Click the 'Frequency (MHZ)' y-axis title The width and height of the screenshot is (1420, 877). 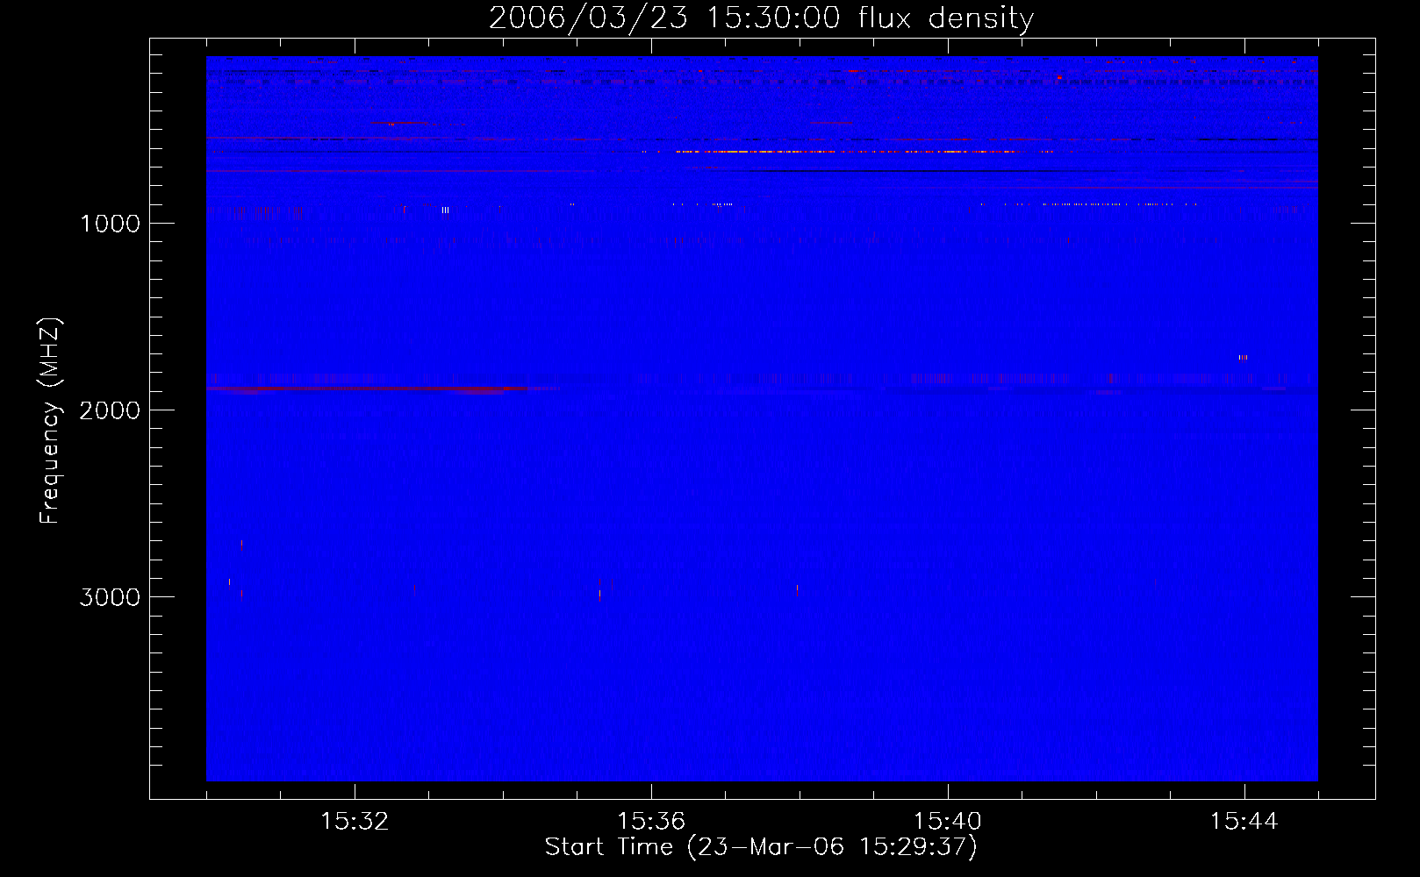point(51,420)
